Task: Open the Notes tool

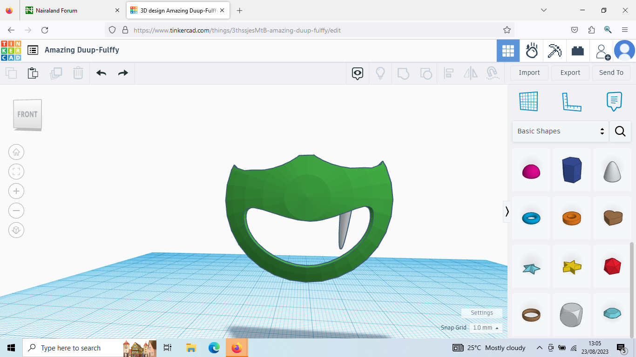Action: (614, 101)
